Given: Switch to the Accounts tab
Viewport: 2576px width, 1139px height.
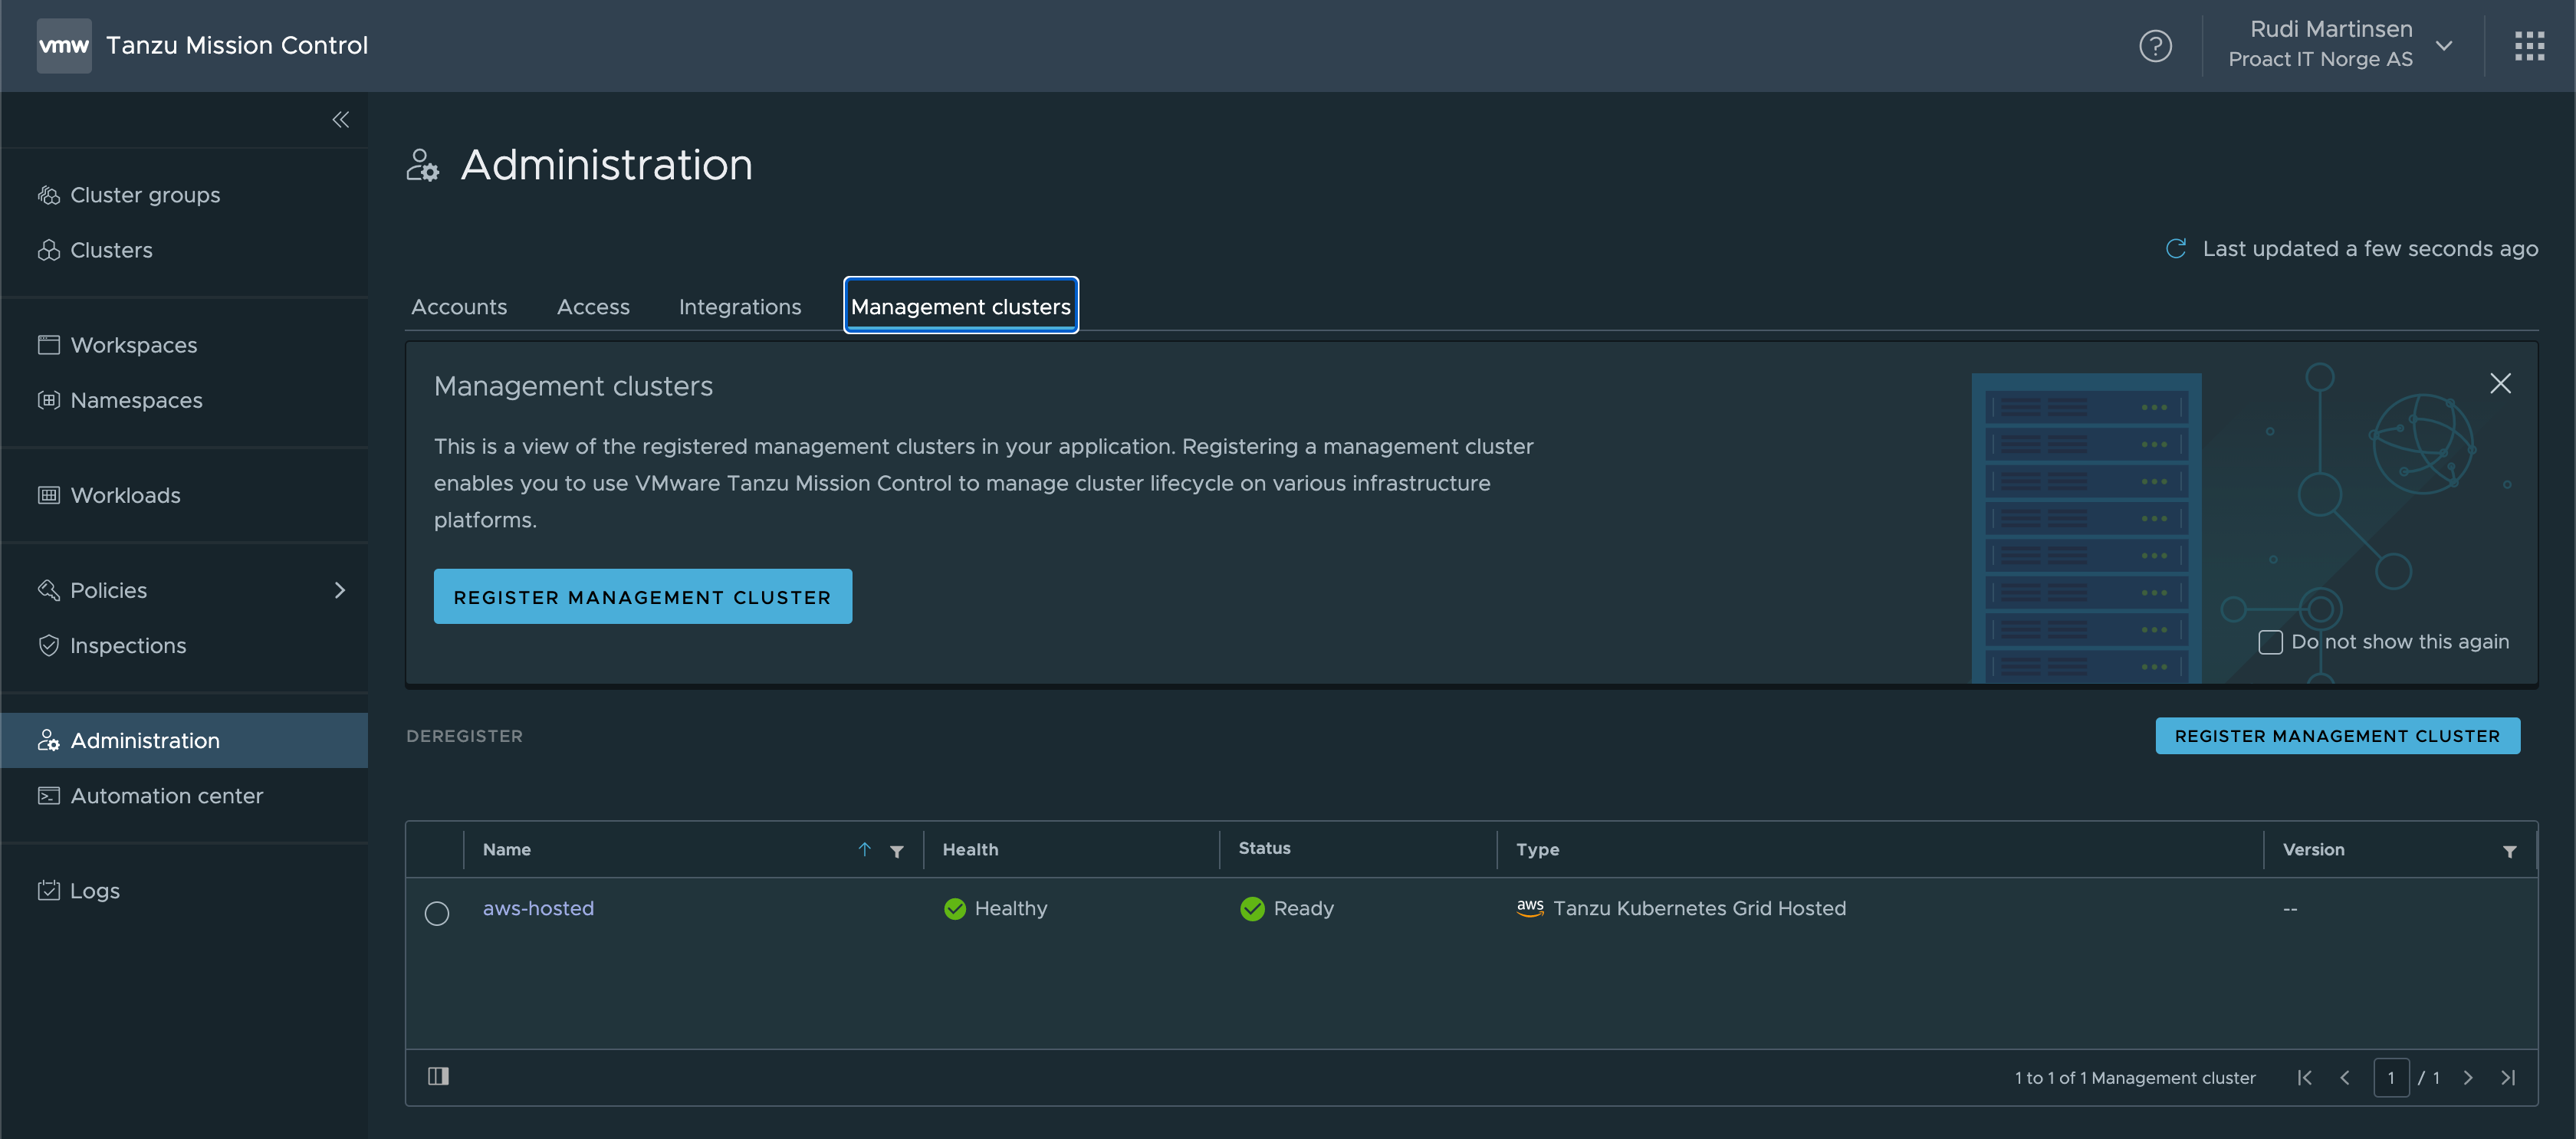Looking at the screenshot, I should [x=459, y=307].
